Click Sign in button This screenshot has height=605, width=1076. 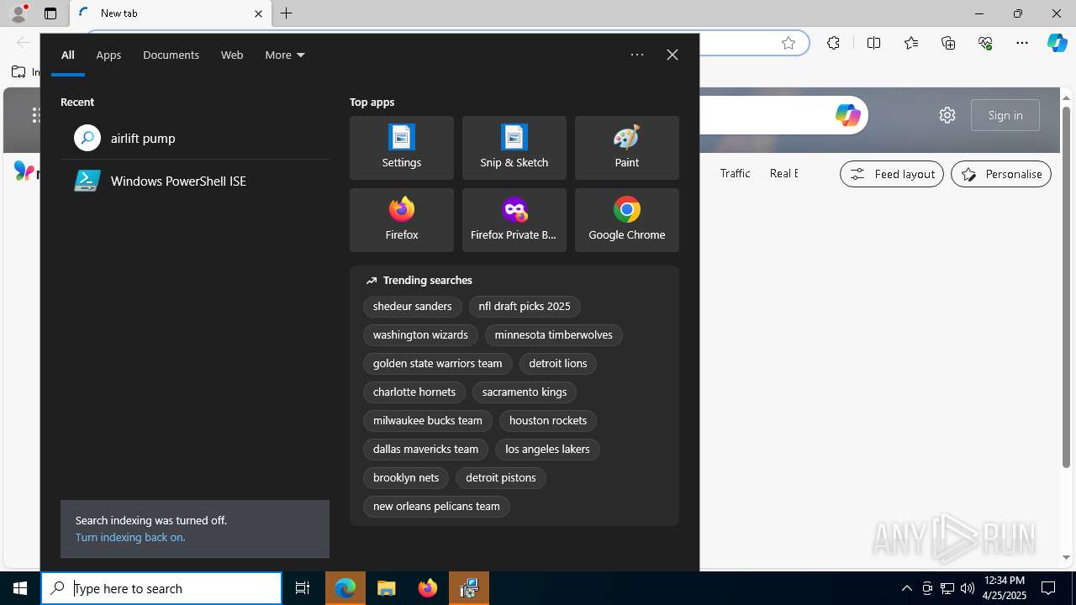[1005, 115]
